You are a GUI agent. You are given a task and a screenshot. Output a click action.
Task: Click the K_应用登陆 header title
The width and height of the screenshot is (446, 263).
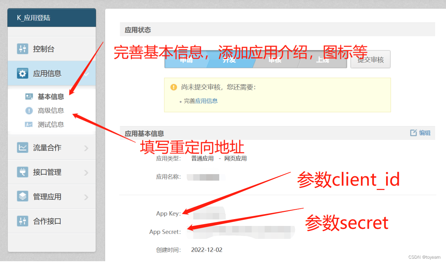pos(34,18)
